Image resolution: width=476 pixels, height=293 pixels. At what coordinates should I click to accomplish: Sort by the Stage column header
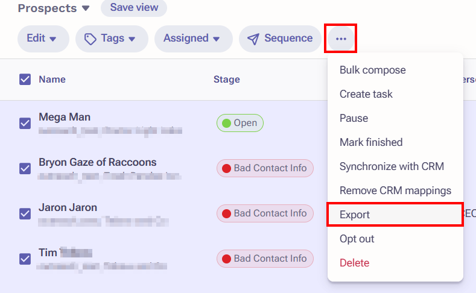pos(226,79)
